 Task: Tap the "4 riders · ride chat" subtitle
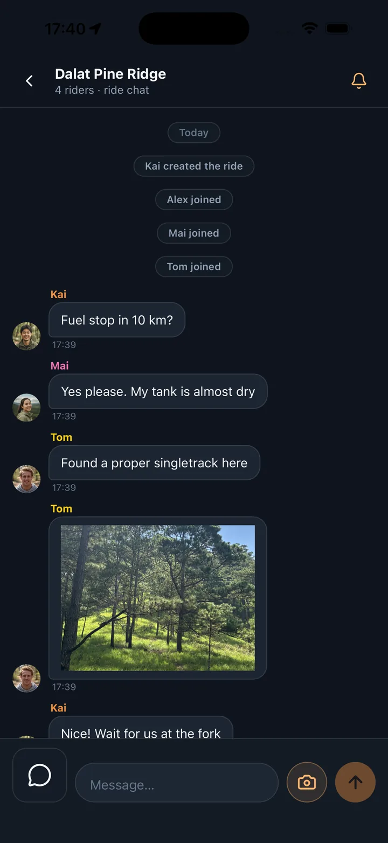(x=102, y=90)
